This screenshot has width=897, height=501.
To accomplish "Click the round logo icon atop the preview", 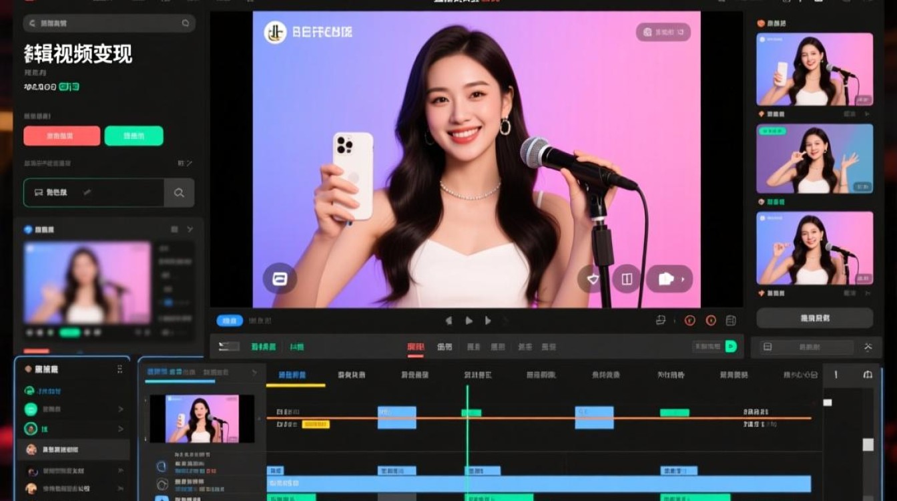I will [275, 32].
